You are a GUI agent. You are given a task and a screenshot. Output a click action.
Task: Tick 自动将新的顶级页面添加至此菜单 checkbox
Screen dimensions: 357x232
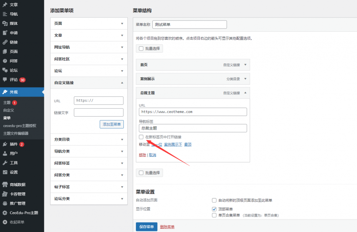(214, 200)
